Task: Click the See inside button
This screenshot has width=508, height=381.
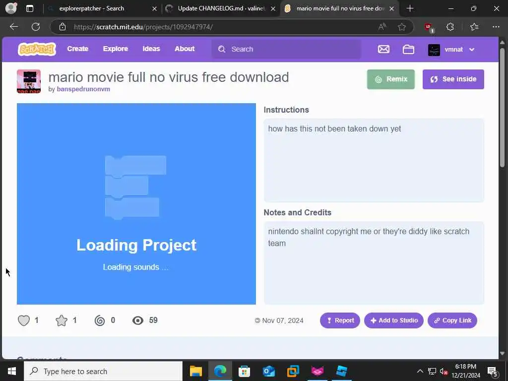Action: click(x=453, y=79)
